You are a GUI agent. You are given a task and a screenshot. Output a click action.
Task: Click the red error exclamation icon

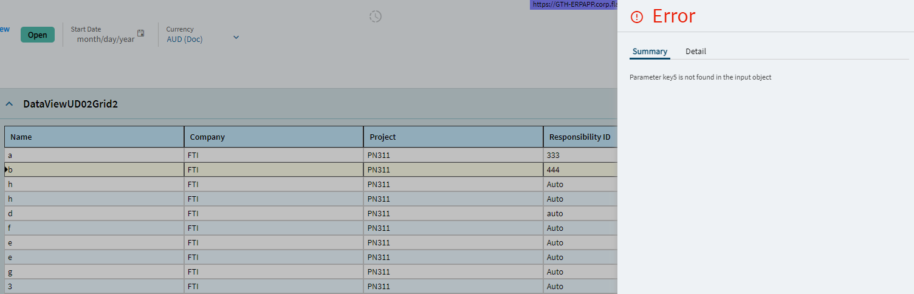(637, 17)
